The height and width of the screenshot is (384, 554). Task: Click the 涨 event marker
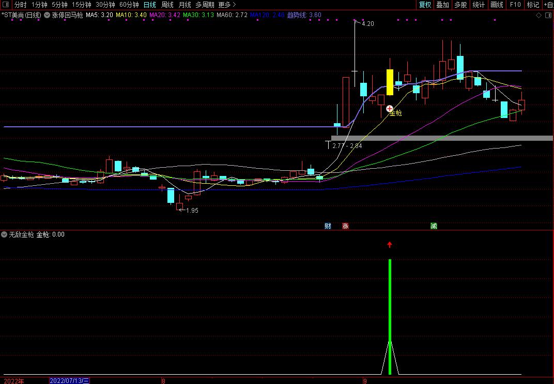tap(345, 226)
